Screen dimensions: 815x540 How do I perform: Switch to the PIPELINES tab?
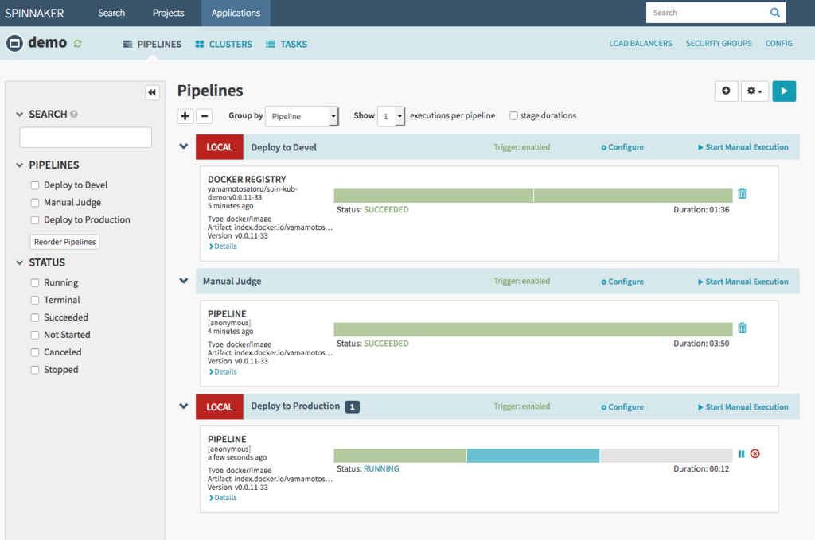[152, 44]
